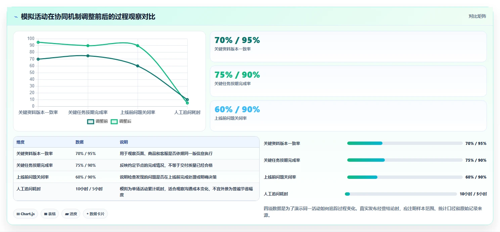This screenshot has width=500, height=232.
Task: Toggle the 调整后 legend swatch
Action: tap(114, 121)
